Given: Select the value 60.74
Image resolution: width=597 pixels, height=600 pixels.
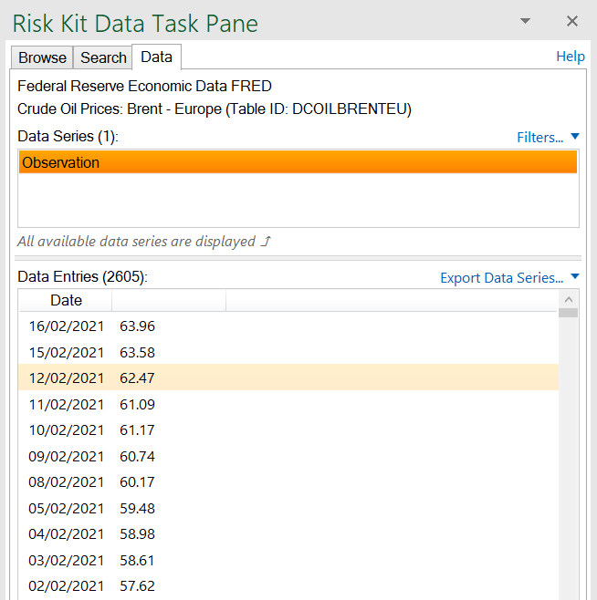Looking at the screenshot, I should pos(137,457).
